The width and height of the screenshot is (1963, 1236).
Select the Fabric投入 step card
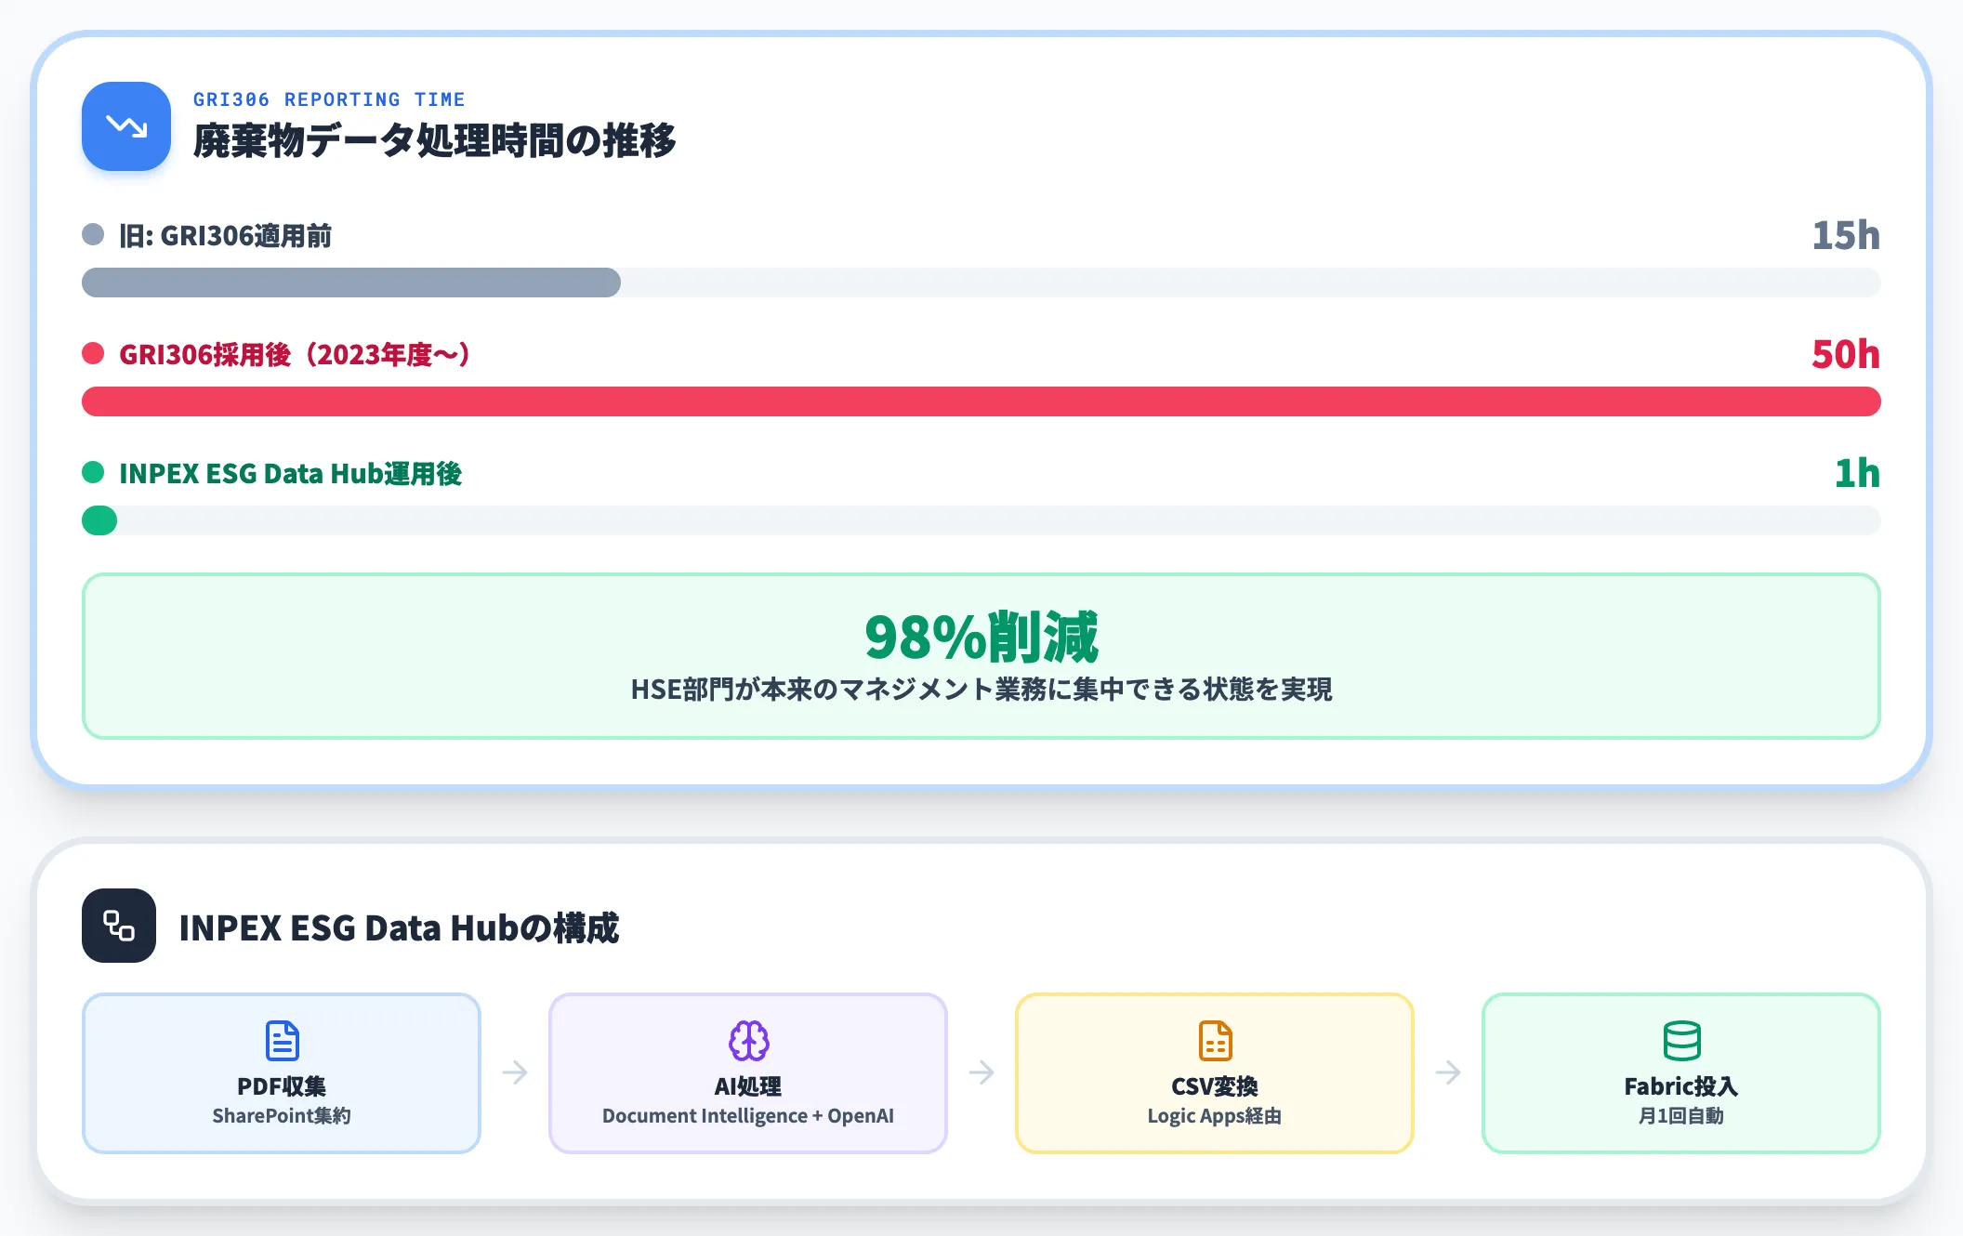tap(1681, 1073)
